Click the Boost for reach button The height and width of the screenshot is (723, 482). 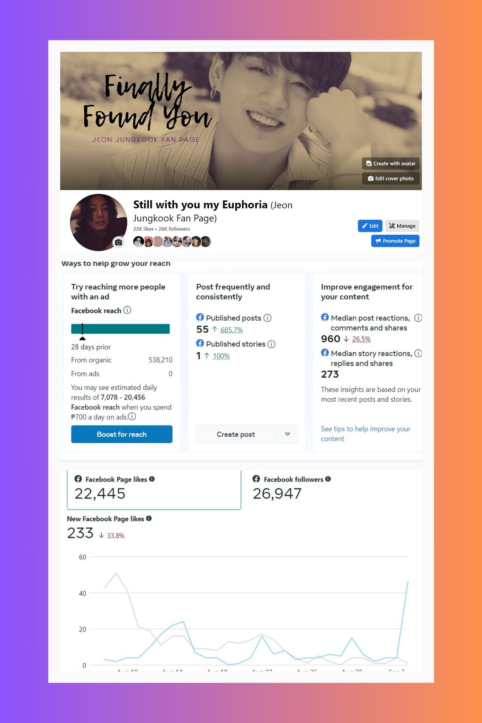(122, 434)
